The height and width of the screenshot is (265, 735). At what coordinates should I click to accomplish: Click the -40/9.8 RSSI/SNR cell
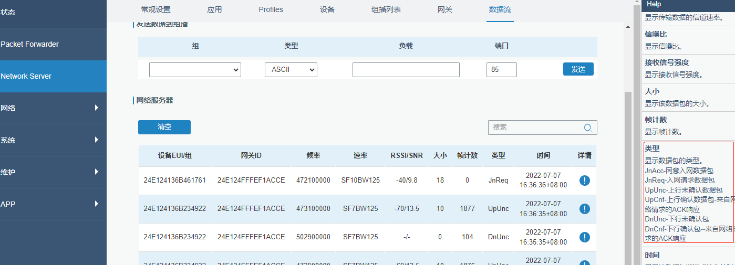click(407, 181)
